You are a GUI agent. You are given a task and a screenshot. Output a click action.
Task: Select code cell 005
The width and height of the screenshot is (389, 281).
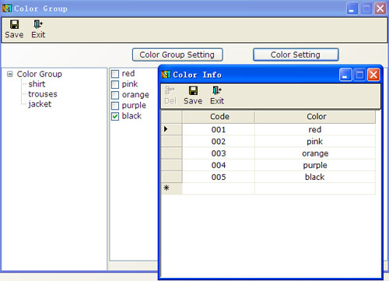click(219, 177)
